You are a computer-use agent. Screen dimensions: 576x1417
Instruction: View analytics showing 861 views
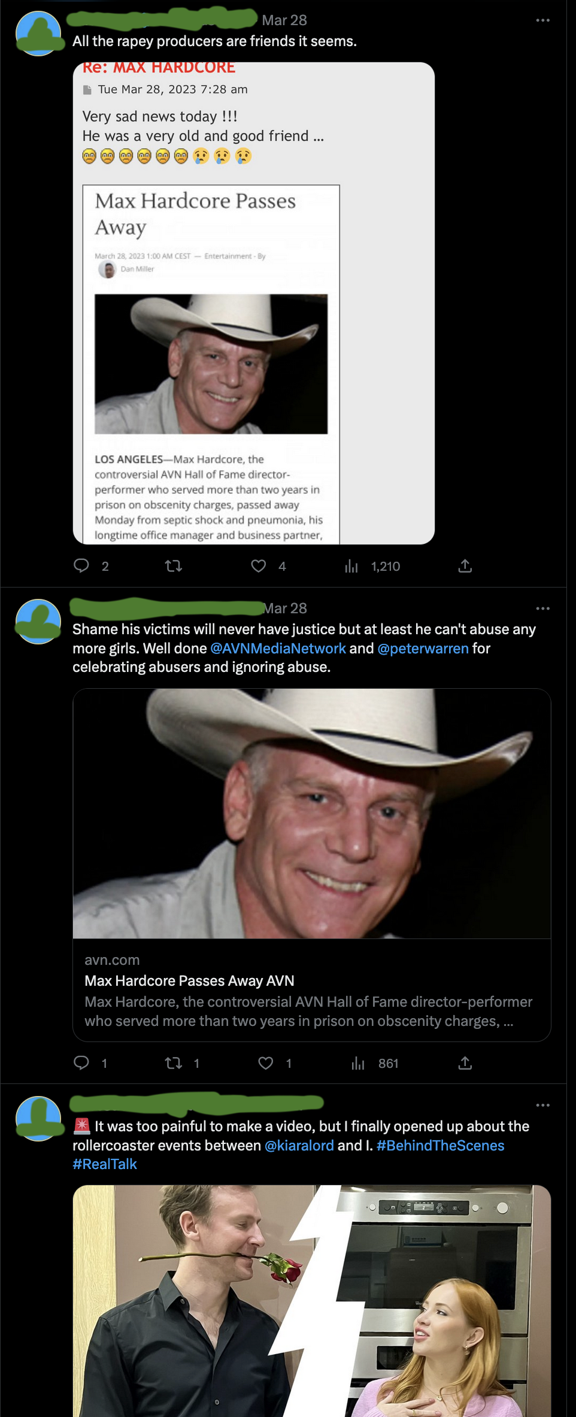click(x=358, y=1063)
